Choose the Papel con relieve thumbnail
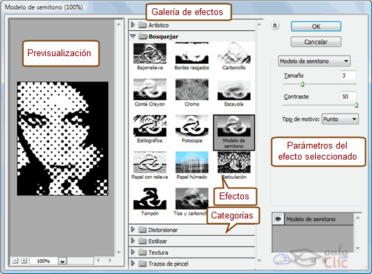 150,162
